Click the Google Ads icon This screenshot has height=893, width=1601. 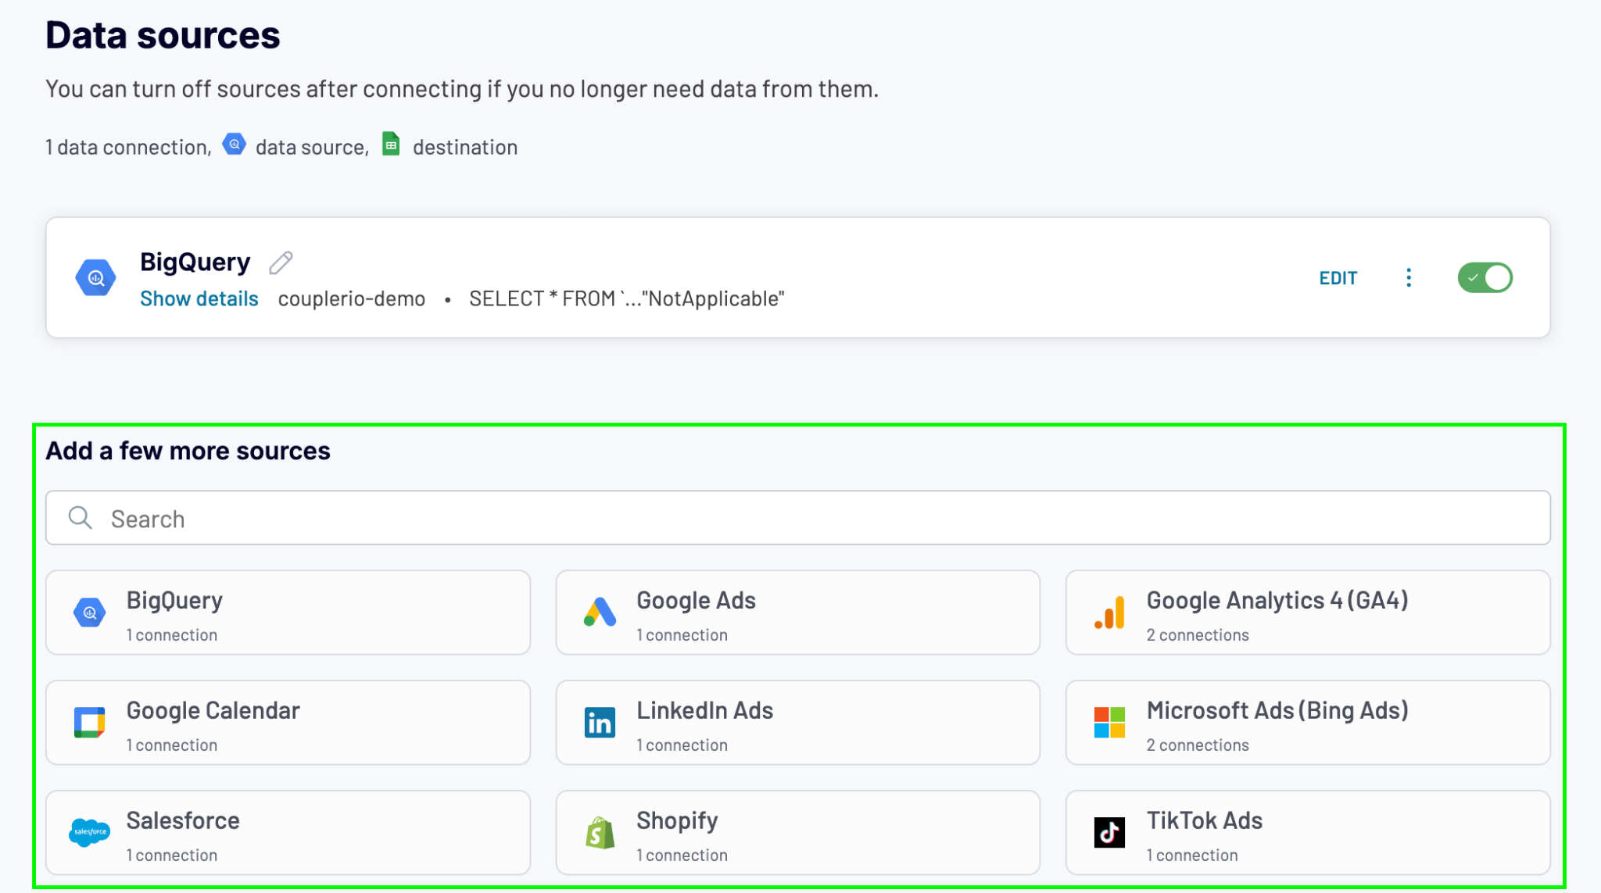[599, 613]
